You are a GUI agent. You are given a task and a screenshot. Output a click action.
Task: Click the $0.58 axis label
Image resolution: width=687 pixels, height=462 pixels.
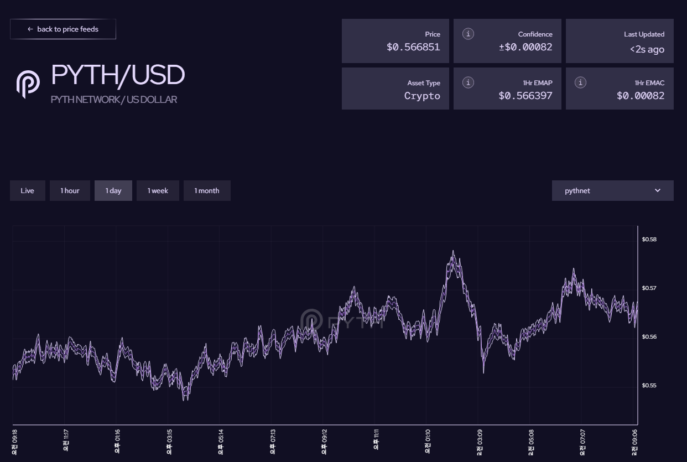pyautogui.click(x=649, y=239)
